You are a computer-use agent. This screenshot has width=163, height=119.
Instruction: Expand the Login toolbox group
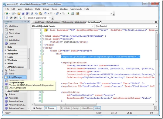click(x=5, y=57)
